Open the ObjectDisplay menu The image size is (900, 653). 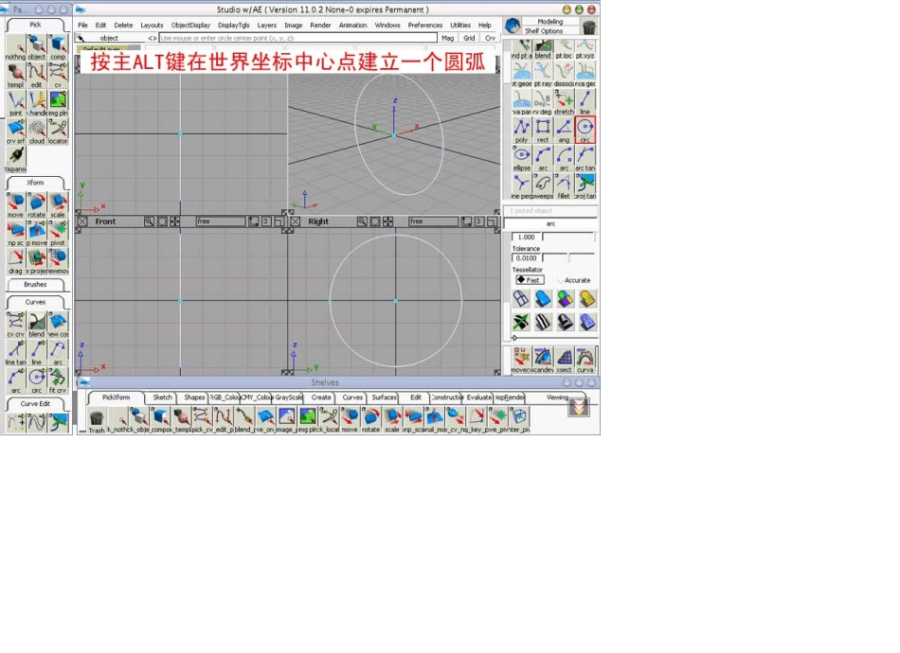(190, 26)
